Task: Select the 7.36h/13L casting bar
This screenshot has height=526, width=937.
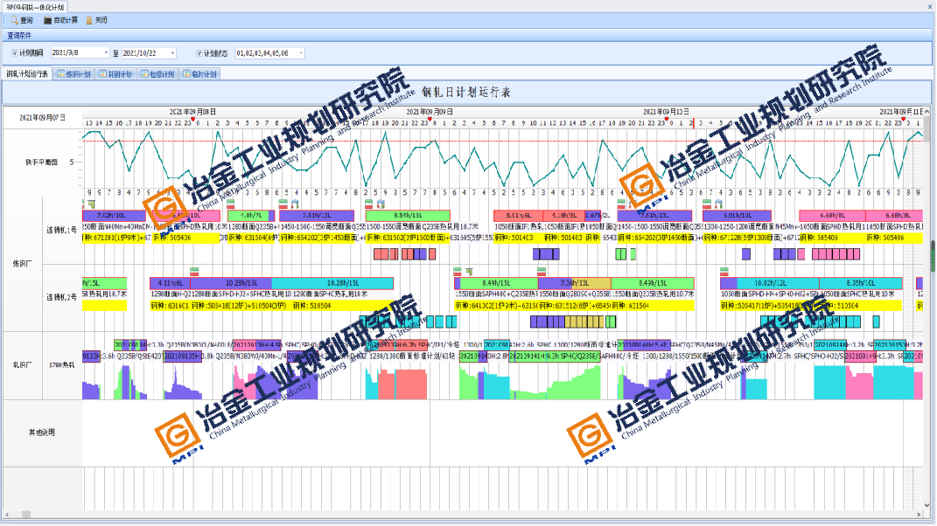Action: point(574,283)
